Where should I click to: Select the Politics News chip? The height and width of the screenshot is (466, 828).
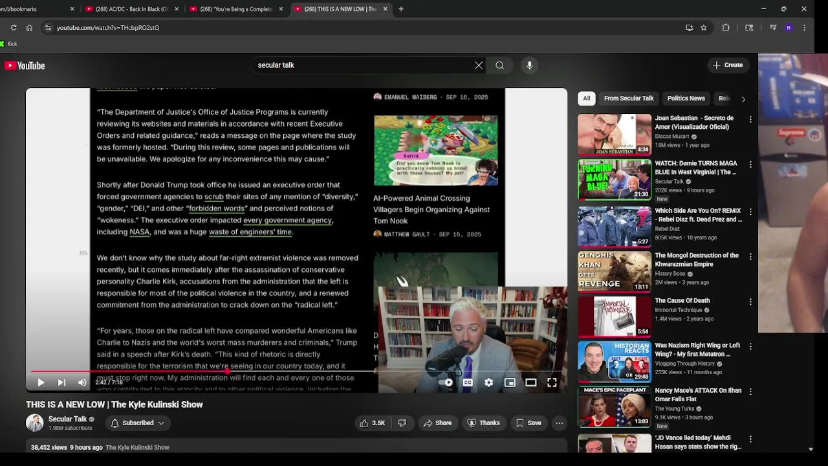tap(686, 98)
